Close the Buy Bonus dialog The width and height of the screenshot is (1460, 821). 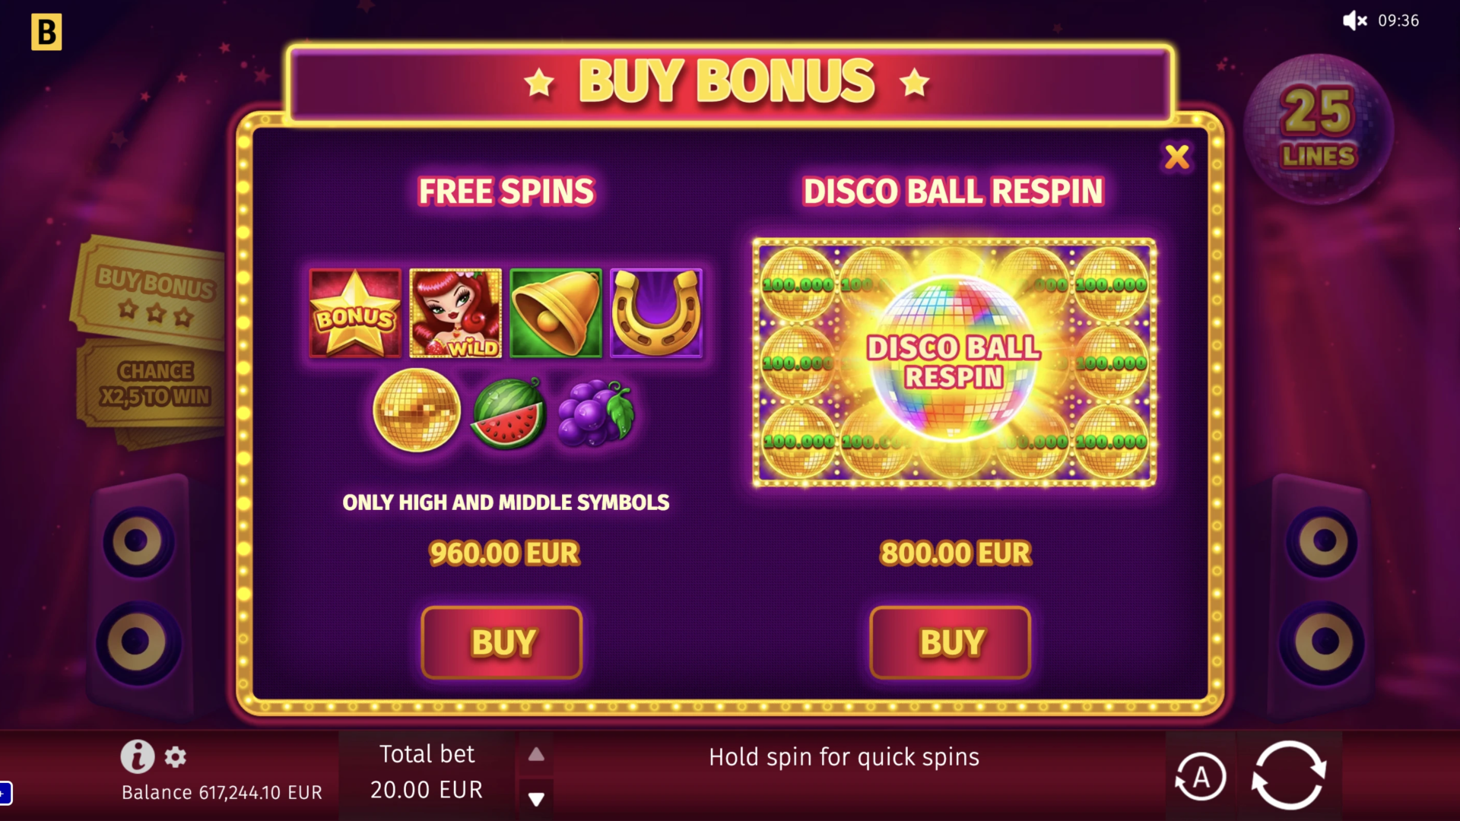click(x=1176, y=157)
